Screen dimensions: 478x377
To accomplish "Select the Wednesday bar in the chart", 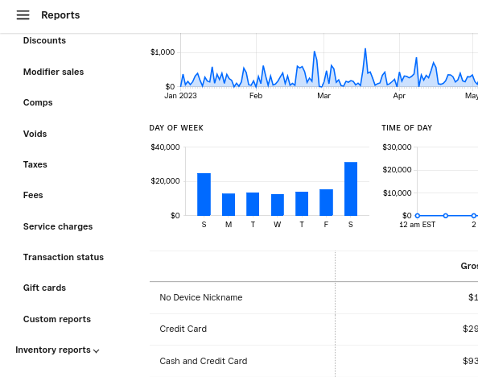I will coord(278,205).
